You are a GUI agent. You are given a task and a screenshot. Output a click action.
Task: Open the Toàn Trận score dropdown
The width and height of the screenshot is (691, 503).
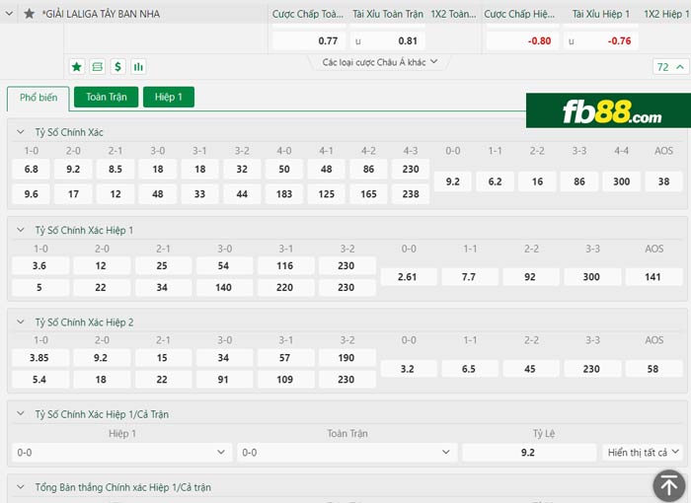tap(345, 452)
